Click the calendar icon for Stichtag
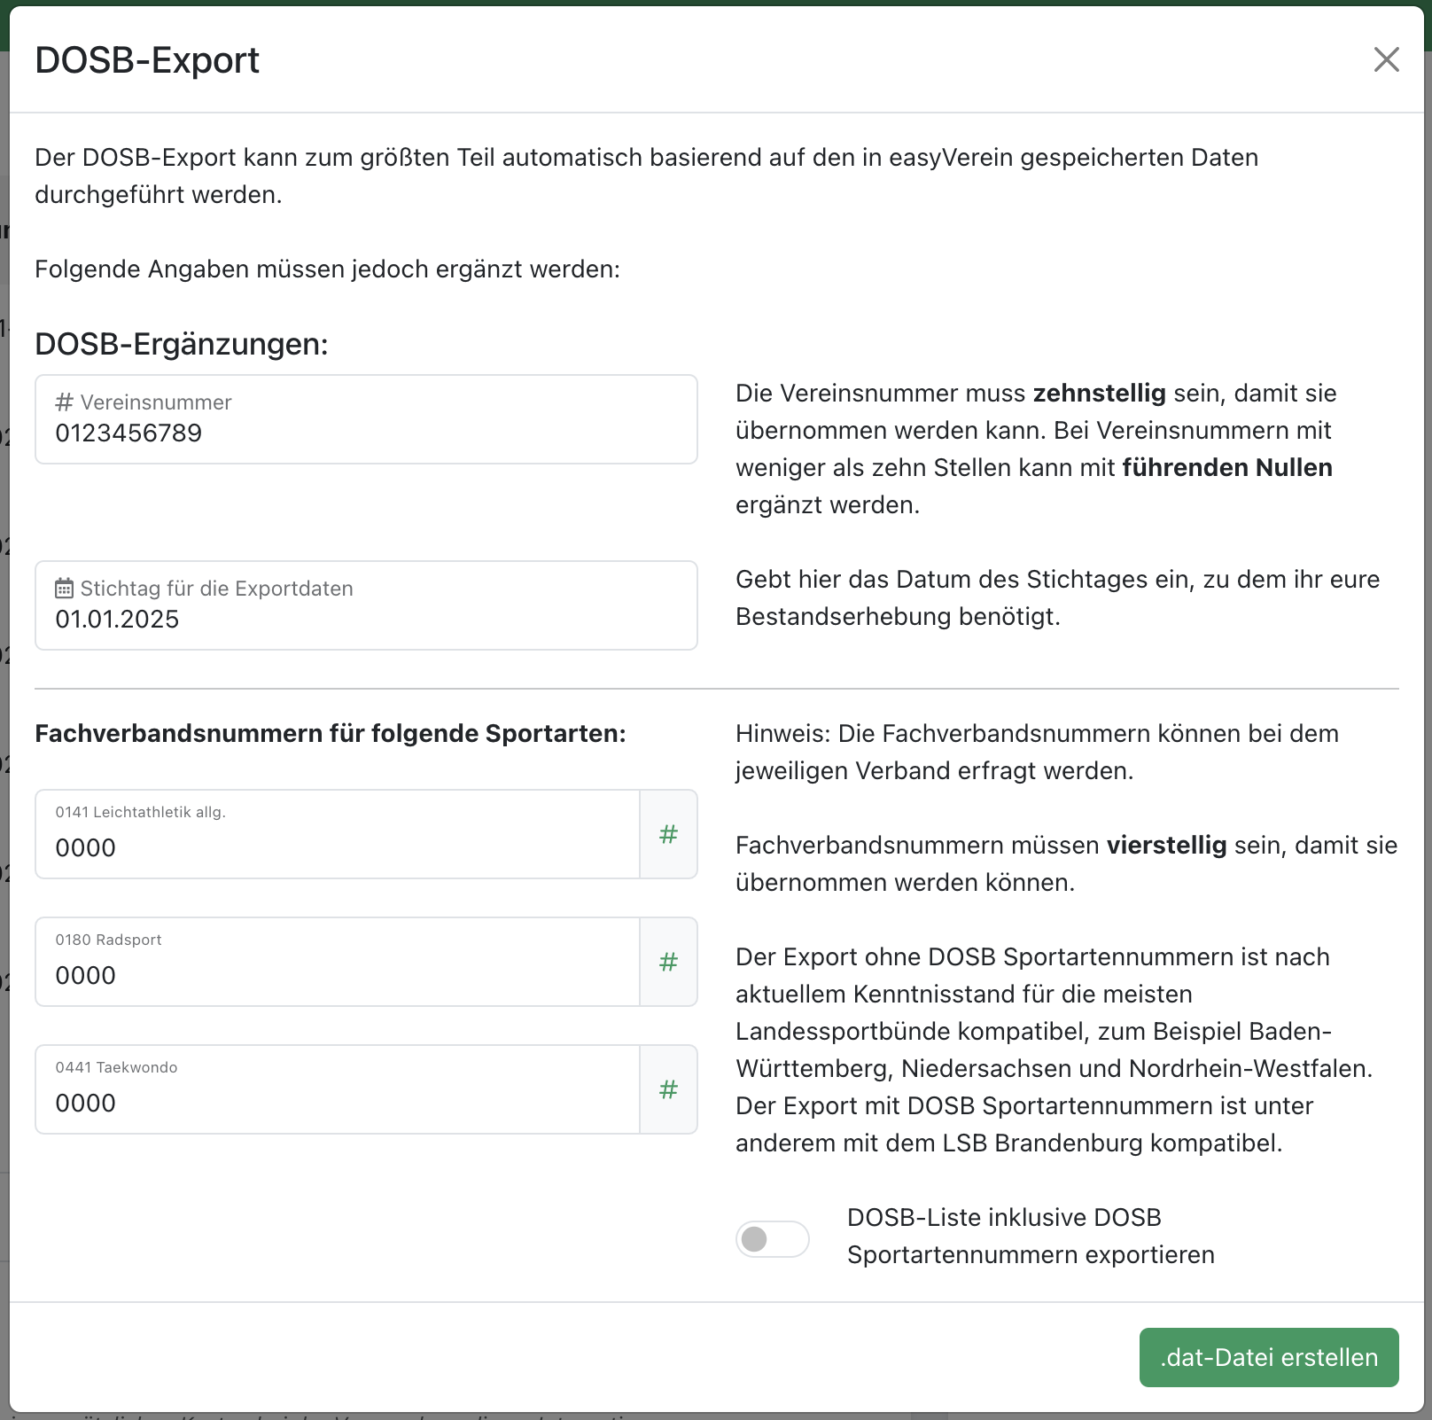Viewport: 1432px width, 1420px height. [64, 589]
